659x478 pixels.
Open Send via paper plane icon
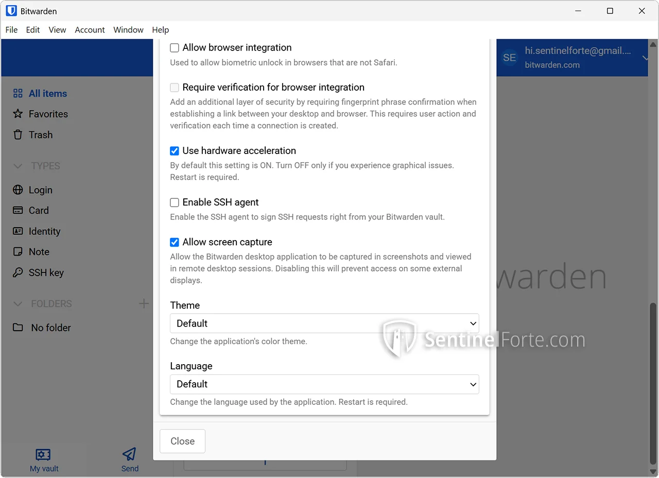pos(129,454)
